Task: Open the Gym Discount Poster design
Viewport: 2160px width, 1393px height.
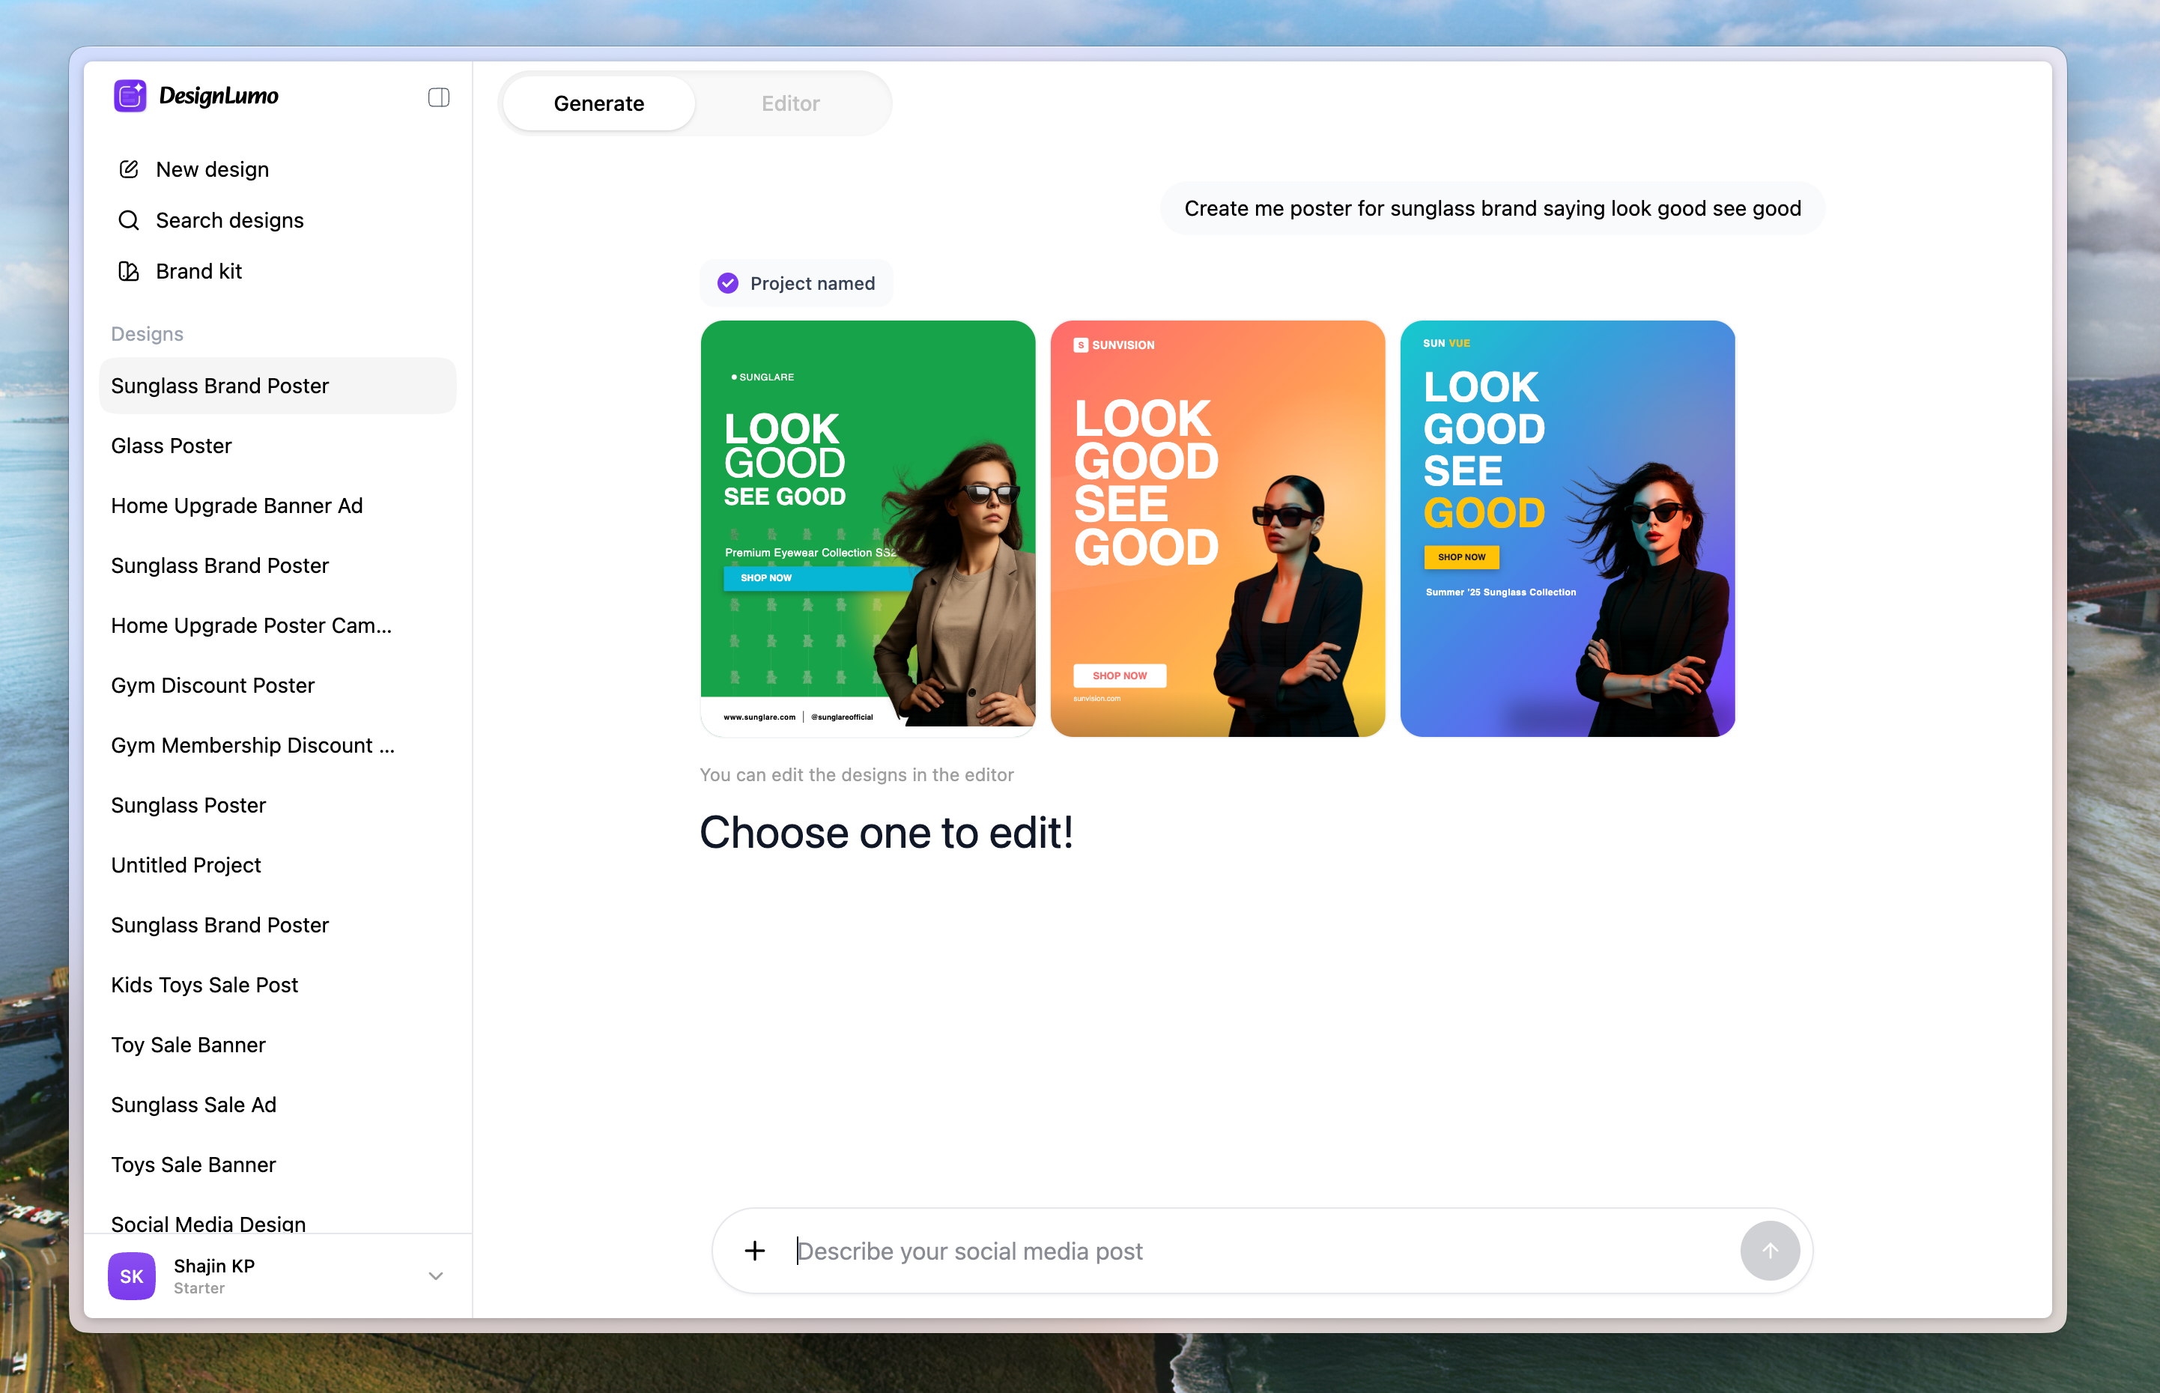Action: [x=213, y=685]
